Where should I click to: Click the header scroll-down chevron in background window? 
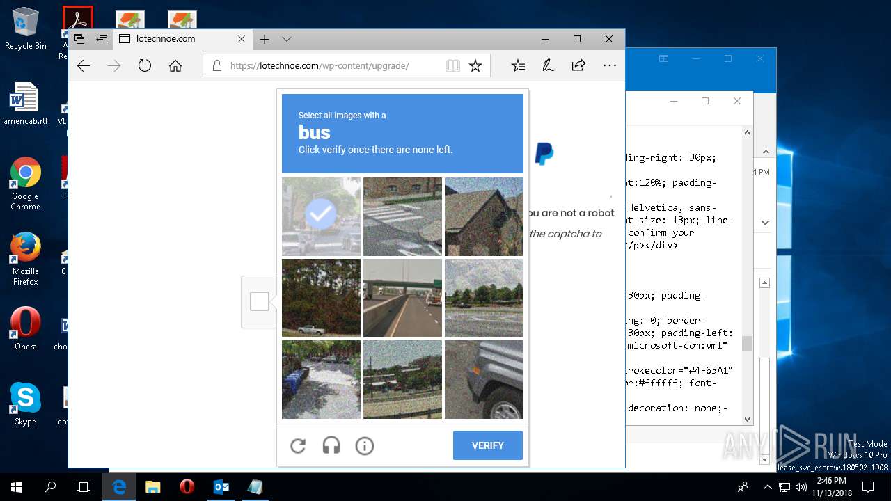766,223
